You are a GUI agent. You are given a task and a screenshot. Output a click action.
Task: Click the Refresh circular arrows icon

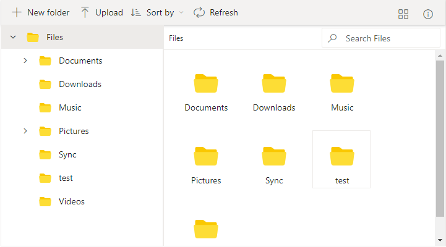point(199,12)
